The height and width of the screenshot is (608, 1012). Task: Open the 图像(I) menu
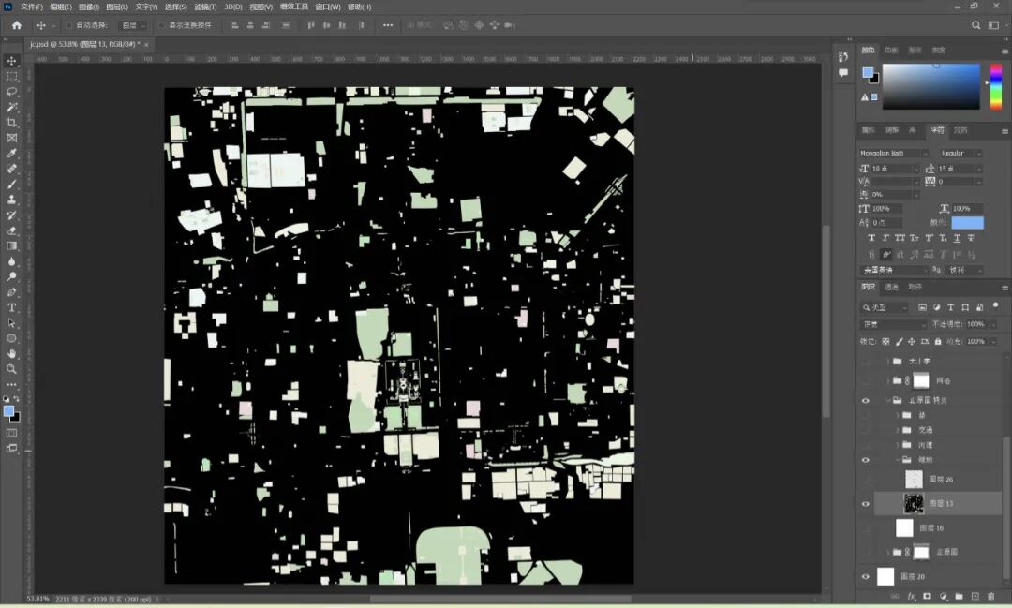coord(88,7)
